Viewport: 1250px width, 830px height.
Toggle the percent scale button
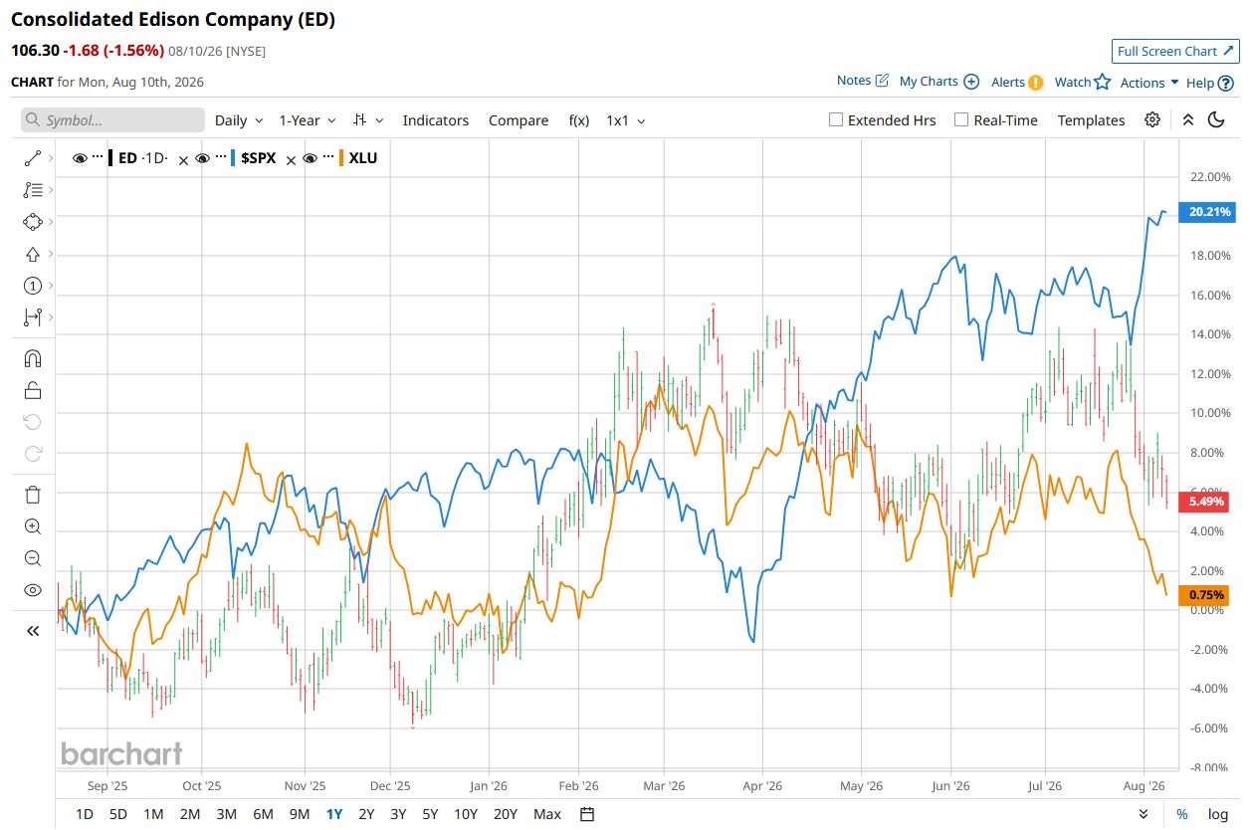click(x=1182, y=814)
